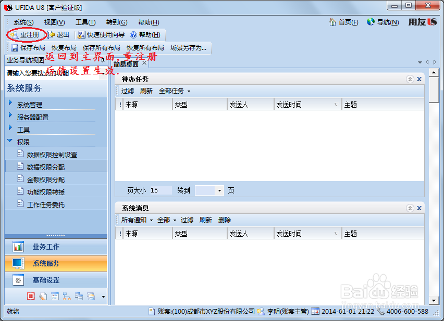Click the 帮助(H) toolbar help icon

pos(133,35)
